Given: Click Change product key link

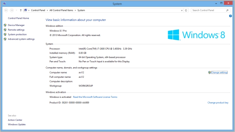Looking at the screenshot, I should click(x=218, y=103).
